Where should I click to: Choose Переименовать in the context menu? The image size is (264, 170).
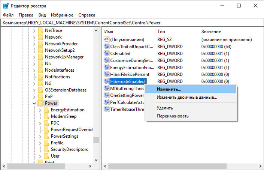click(x=191, y=116)
